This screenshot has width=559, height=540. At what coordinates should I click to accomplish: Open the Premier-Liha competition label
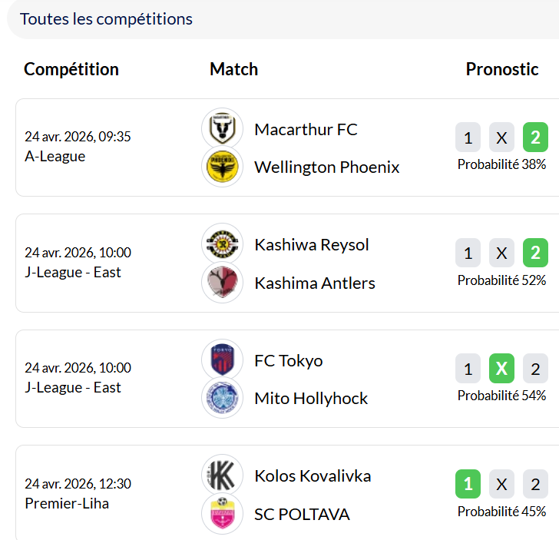pyautogui.click(x=67, y=503)
